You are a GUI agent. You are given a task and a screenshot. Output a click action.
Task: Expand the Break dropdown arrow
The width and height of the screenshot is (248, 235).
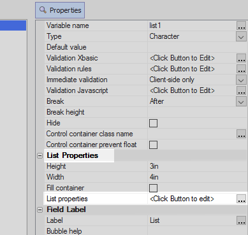pyautogui.click(x=241, y=101)
